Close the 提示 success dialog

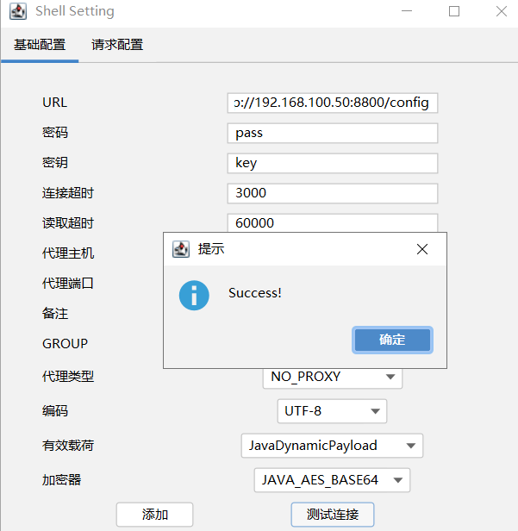(x=422, y=249)
